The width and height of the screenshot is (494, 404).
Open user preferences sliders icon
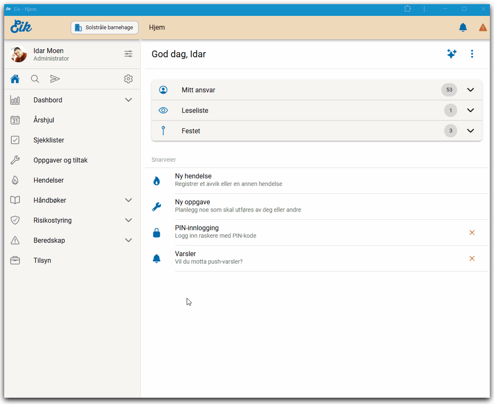[128, 54]
